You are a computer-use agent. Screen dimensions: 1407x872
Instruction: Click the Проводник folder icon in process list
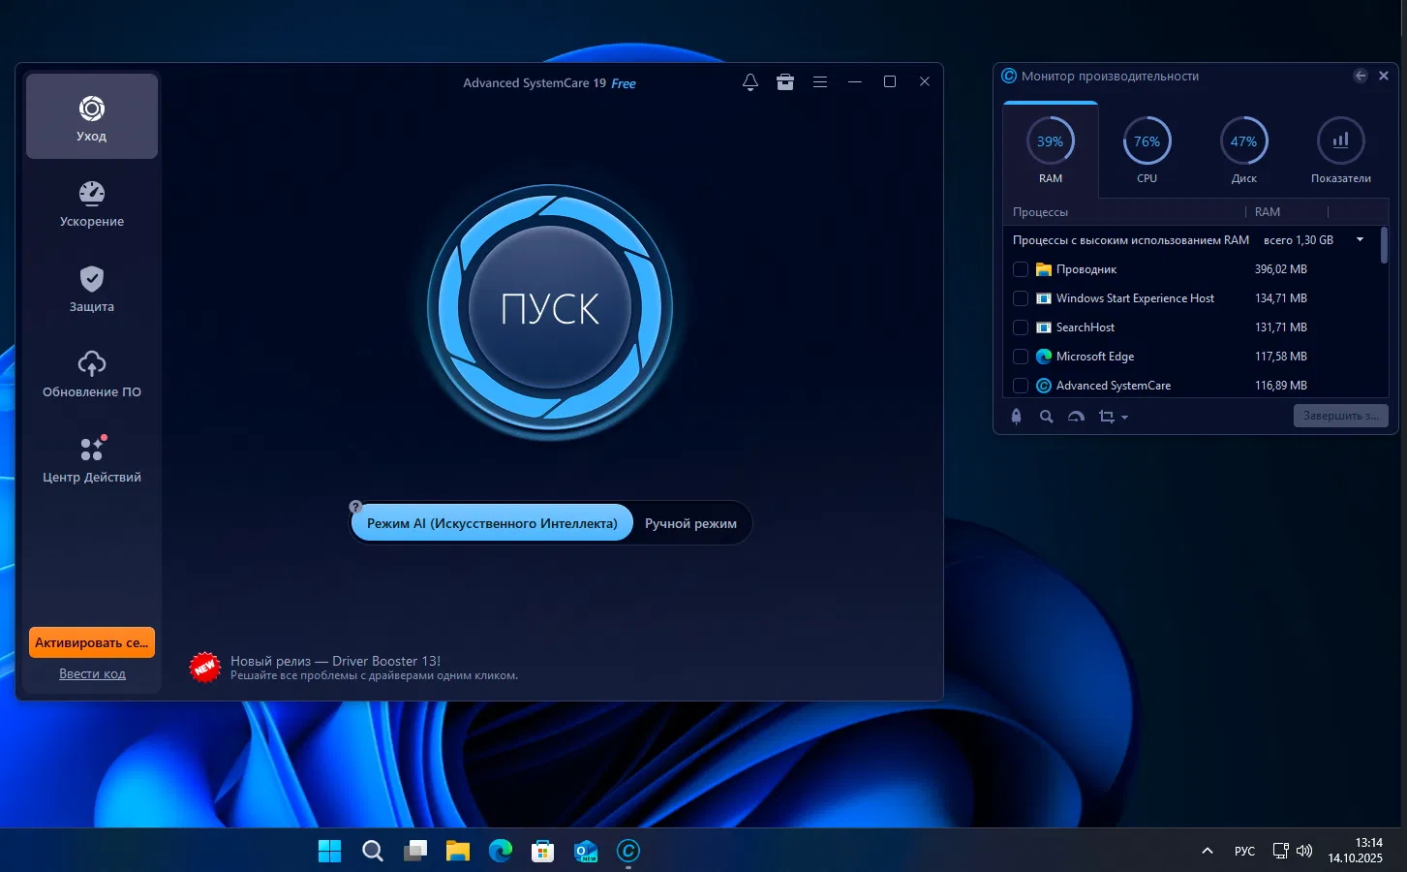click(1044, 269)
